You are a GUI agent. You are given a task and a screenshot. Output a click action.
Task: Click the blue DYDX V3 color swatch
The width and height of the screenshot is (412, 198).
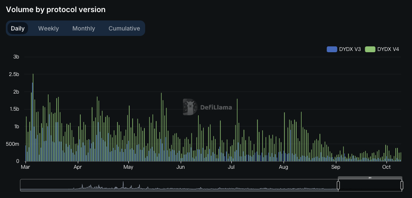coord(332,49)
